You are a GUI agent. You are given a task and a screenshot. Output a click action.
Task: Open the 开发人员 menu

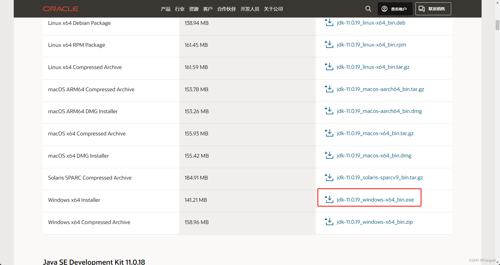[x=250, y=9]
